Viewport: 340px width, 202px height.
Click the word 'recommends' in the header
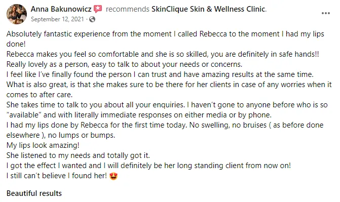pyautogui.click(x=128, y=9)
